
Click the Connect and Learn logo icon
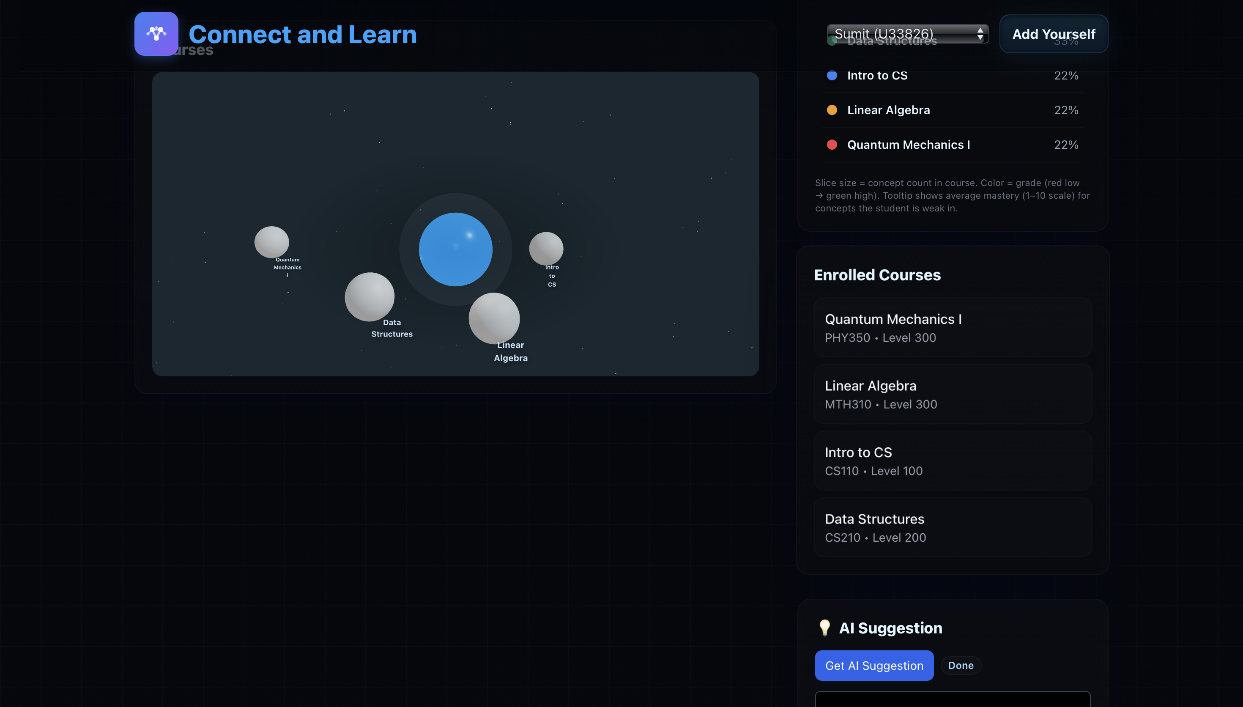point(156,33)
